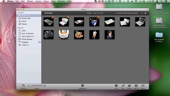This screenshot has width=170, height=96.
Task: Go back to All Events
Action: [x=48, y=13]
